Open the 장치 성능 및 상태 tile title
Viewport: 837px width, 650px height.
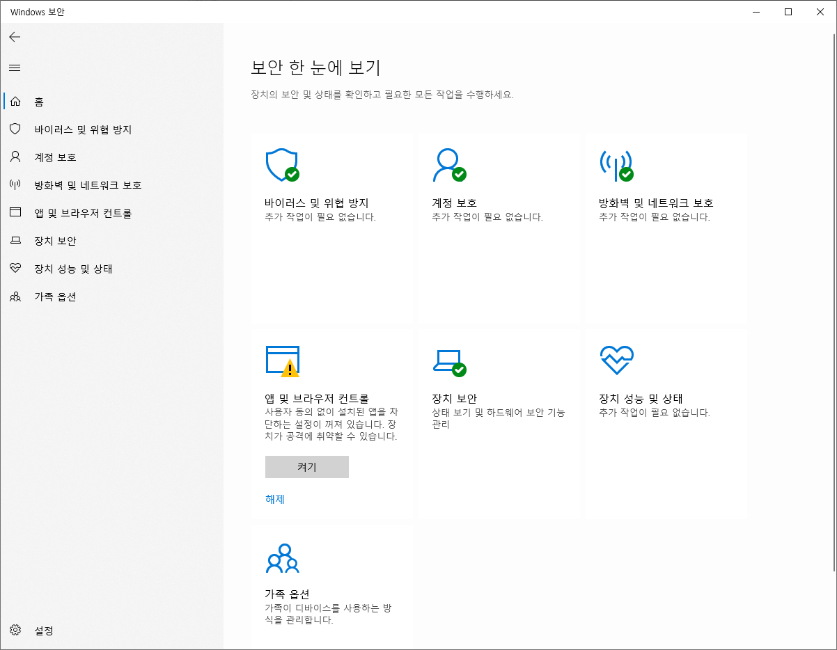click(641, 399)
